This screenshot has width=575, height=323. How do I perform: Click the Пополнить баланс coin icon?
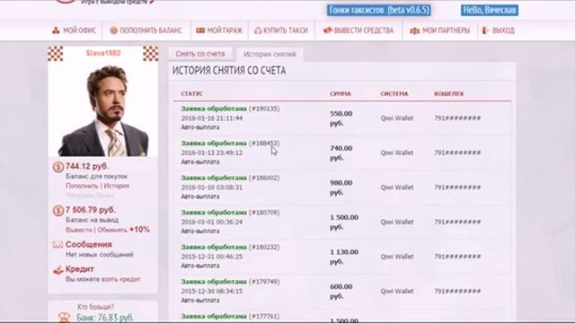114,31
